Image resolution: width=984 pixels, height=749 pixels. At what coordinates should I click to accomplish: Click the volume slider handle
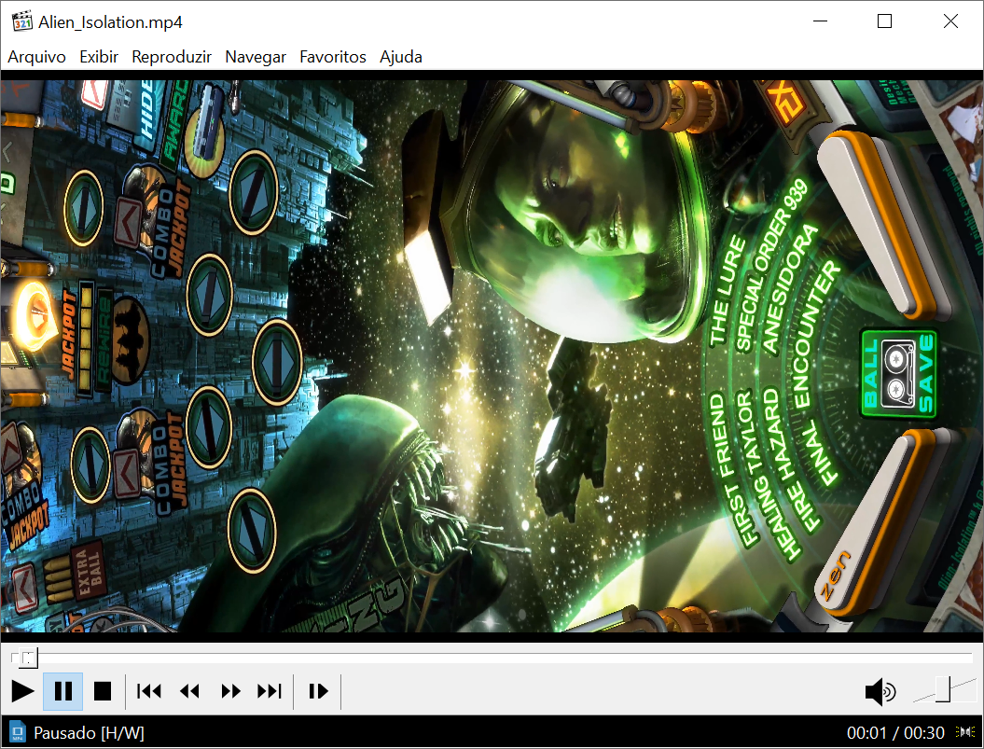coord(943,688)
